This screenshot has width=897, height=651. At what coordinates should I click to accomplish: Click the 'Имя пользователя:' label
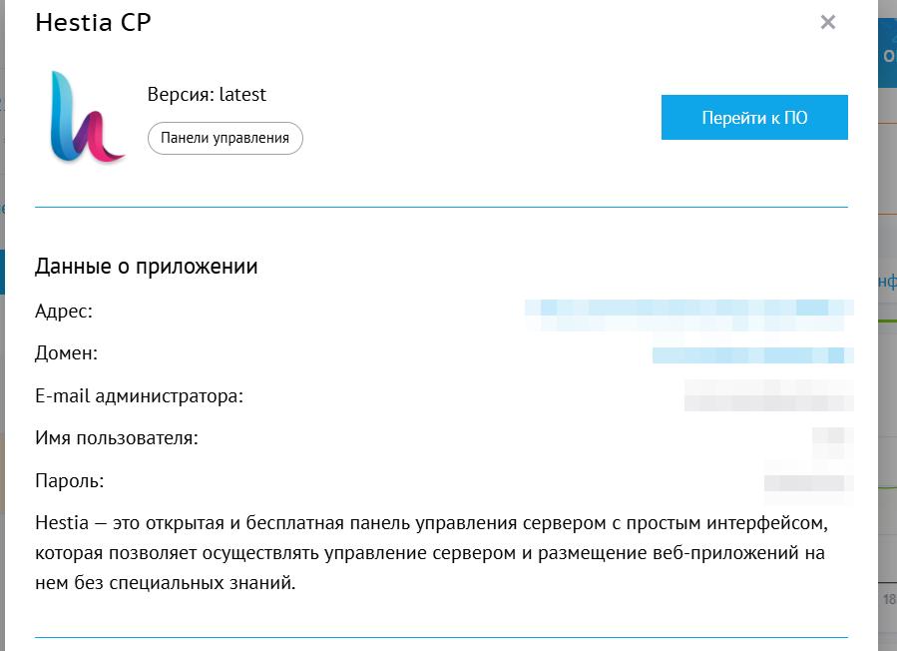[x=116, y=438]
